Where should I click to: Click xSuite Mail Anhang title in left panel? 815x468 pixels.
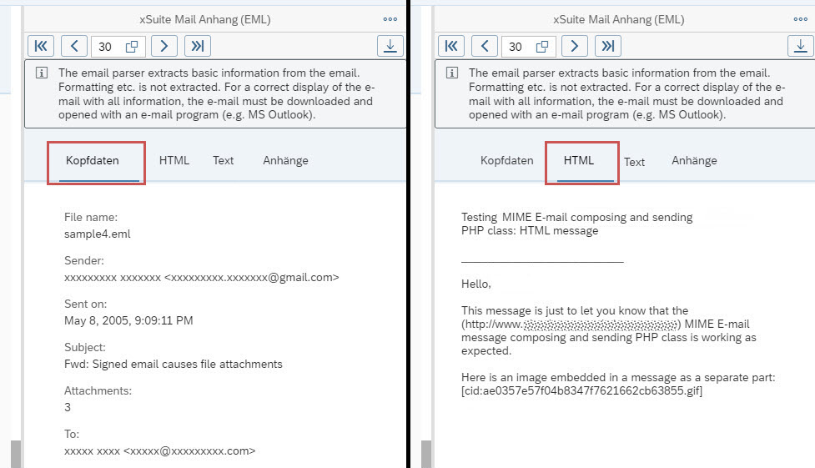(x=204, y=19)
